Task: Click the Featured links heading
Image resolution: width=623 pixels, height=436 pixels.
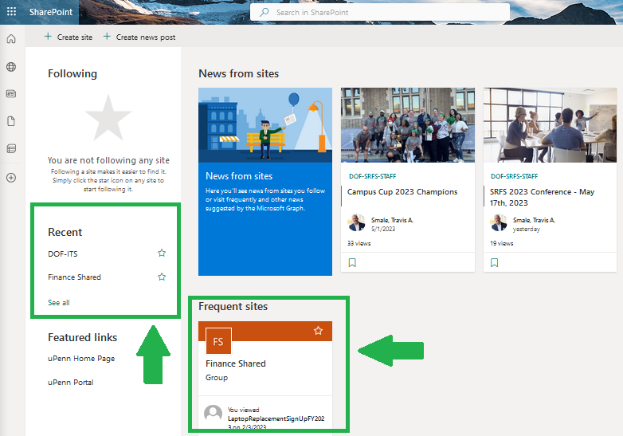Action: [83, 337]
